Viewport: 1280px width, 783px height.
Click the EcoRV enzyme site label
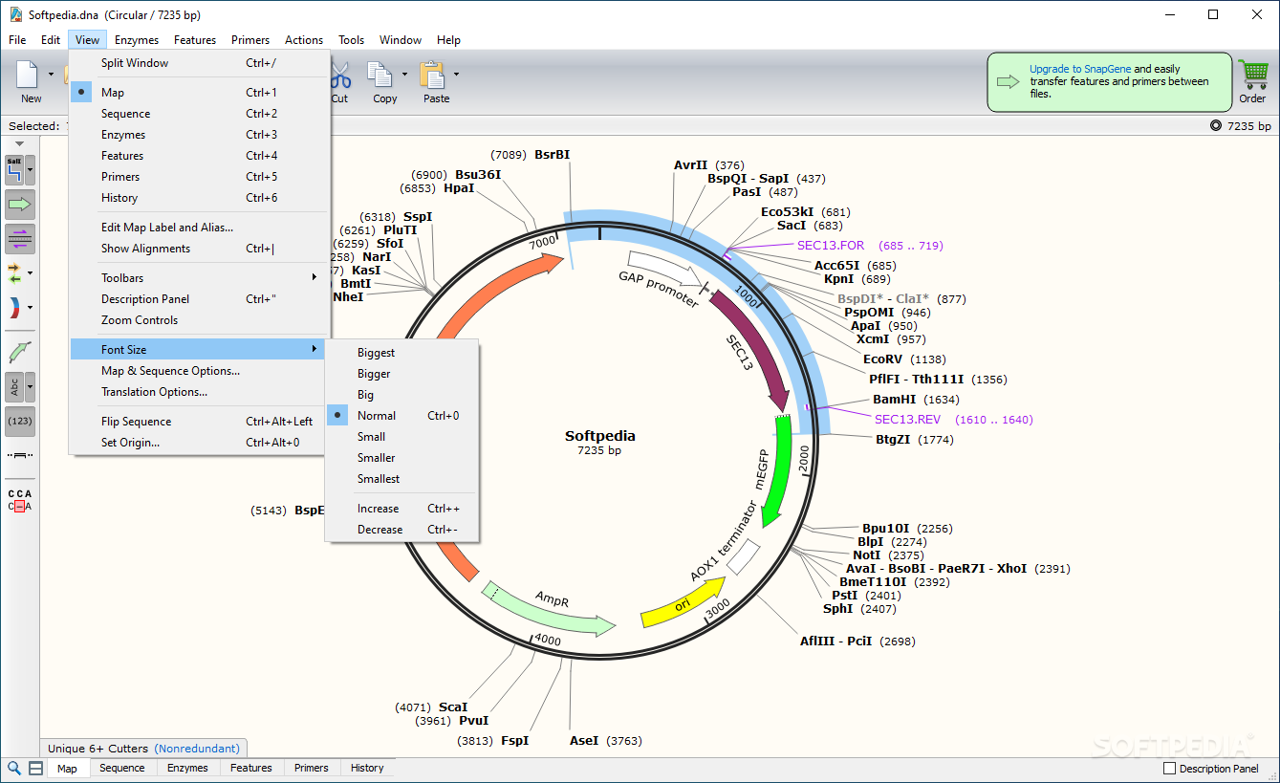coord(882,359)
